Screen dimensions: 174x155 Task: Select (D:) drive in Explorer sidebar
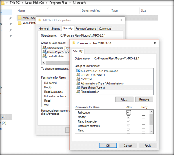(x=6, y=123)
